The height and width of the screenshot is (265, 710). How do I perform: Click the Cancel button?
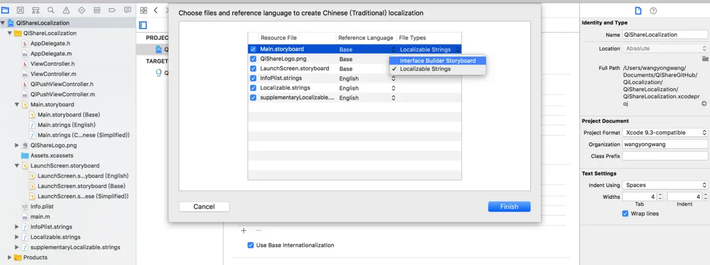point(204,207)
